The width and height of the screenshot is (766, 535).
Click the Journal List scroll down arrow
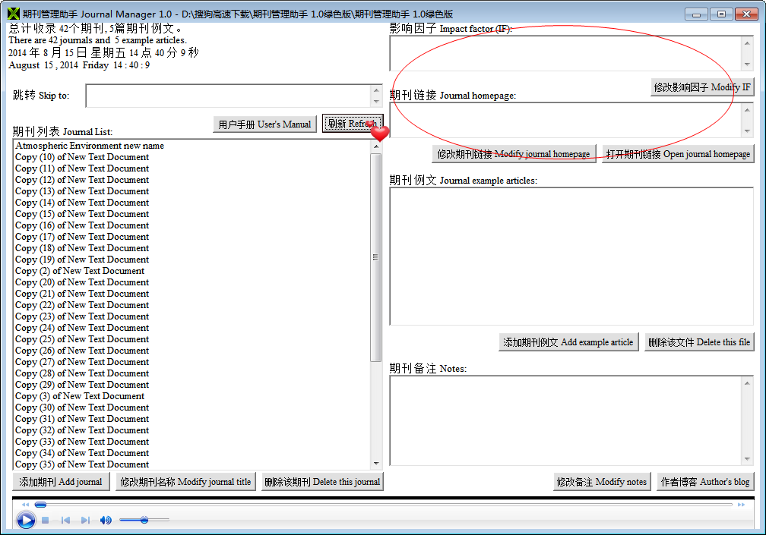click(375, 464)
